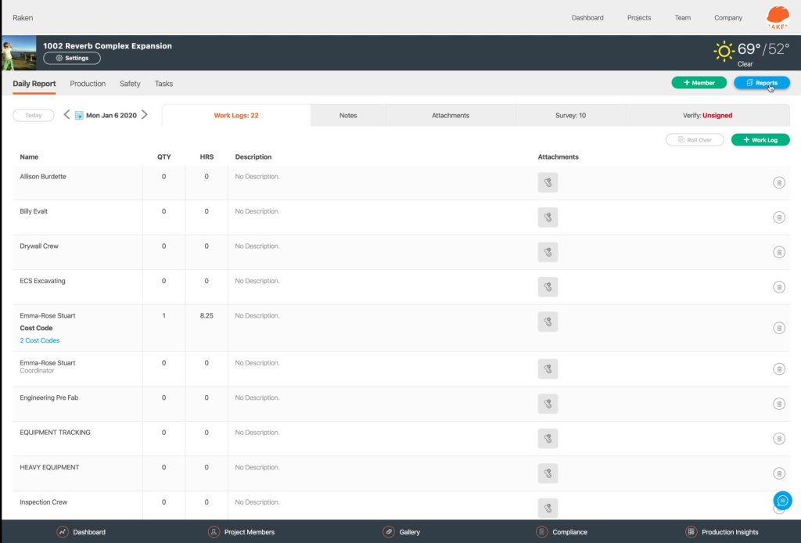801x543 pixels.
Task: Open the Survey: 10 tab
Action: pyautogui.click(x=570, y=116)
